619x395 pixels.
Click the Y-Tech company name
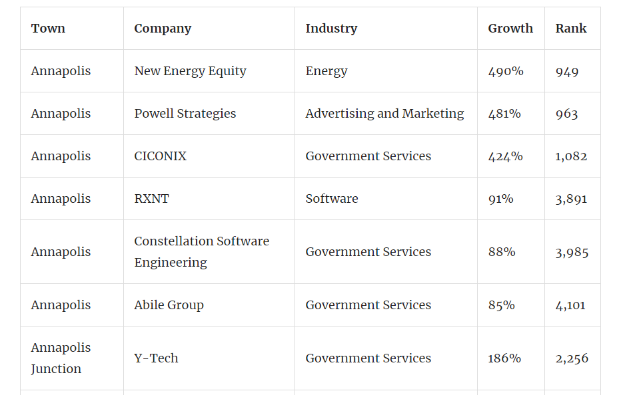click(156, 358)
